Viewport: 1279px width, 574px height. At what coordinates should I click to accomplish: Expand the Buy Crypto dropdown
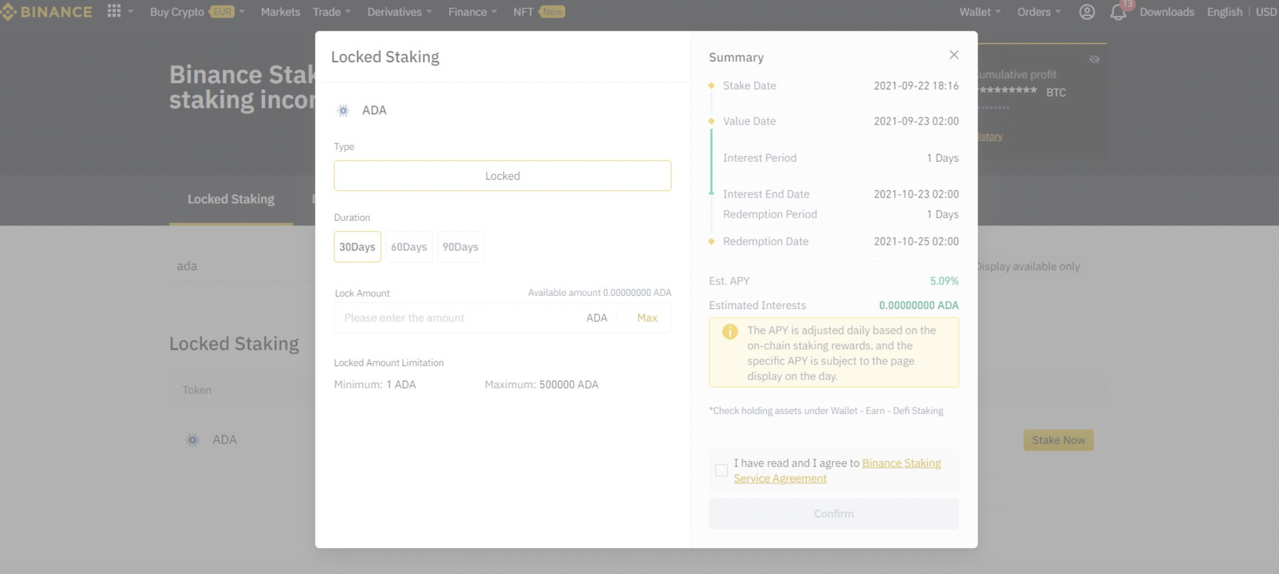pos(197,12)
